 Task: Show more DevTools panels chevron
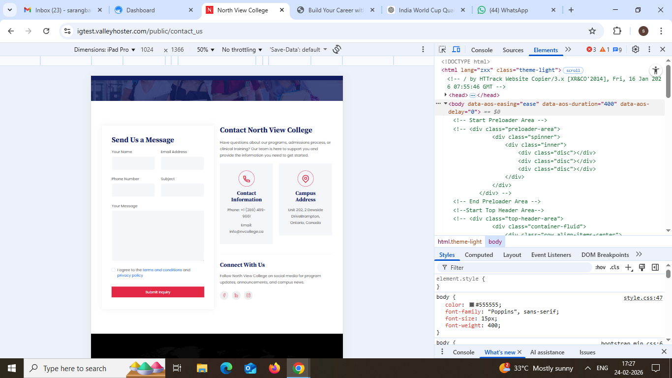click(568, 50)
